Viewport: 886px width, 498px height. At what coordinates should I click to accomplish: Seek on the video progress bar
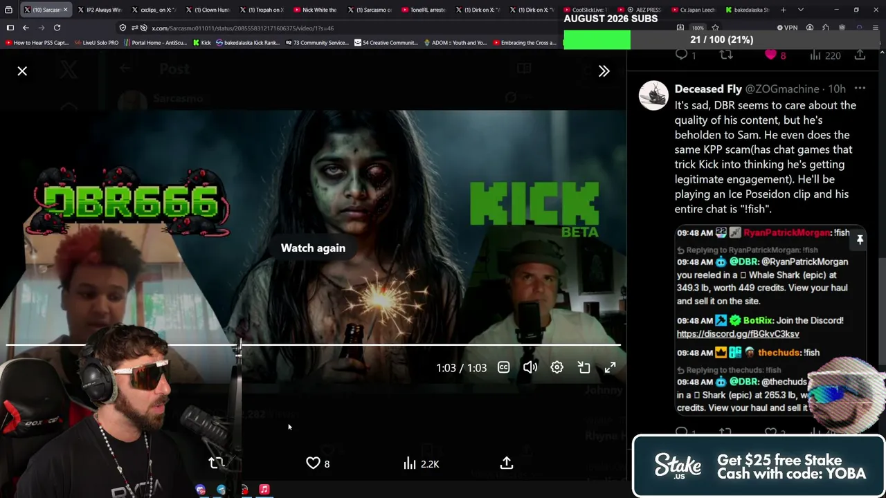point(313,344)
